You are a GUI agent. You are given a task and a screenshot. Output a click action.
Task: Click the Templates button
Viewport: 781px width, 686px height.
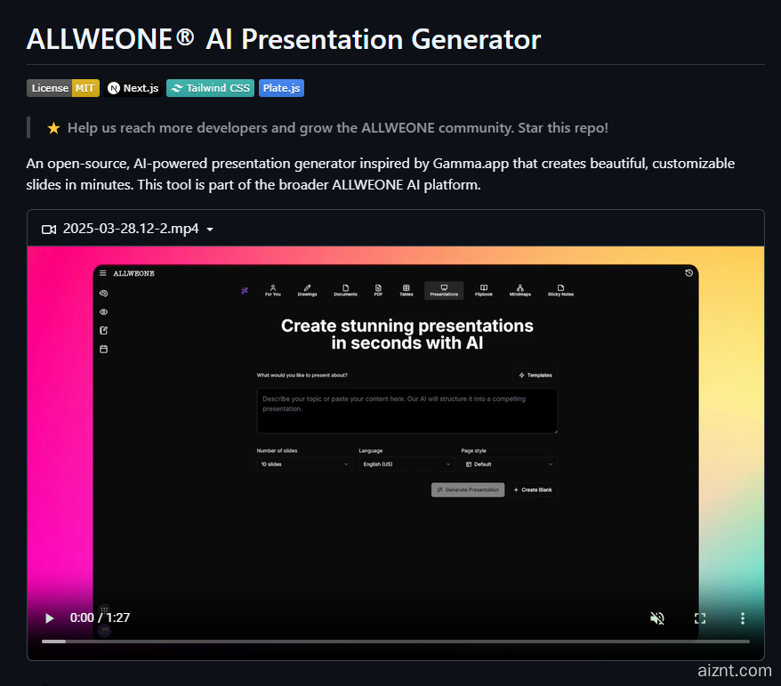point(535,375)
